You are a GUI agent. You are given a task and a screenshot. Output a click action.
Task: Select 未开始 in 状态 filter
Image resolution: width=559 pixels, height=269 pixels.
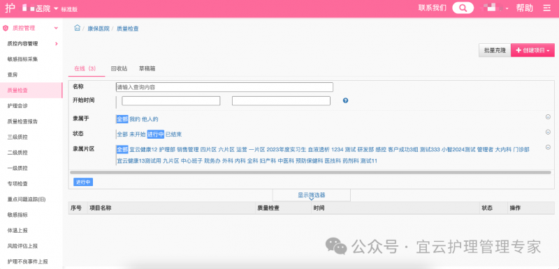point(137,134)
